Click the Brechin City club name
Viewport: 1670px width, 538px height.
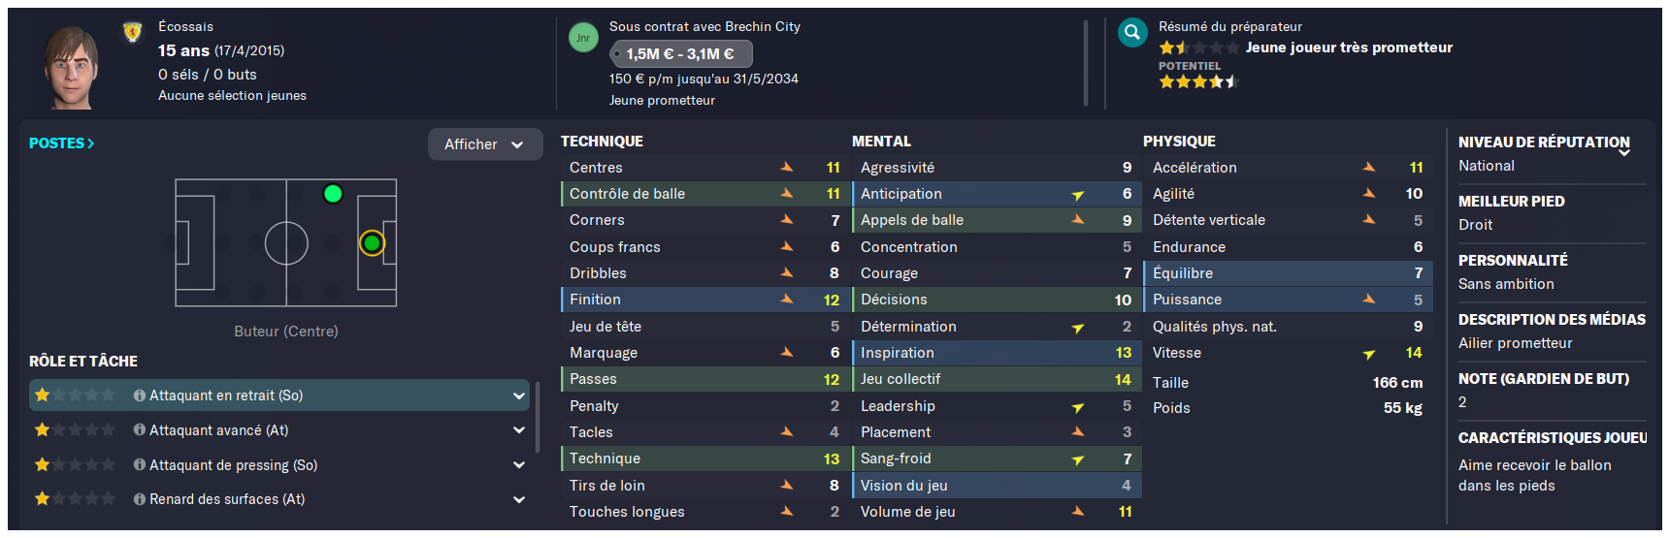pos(763,26)
